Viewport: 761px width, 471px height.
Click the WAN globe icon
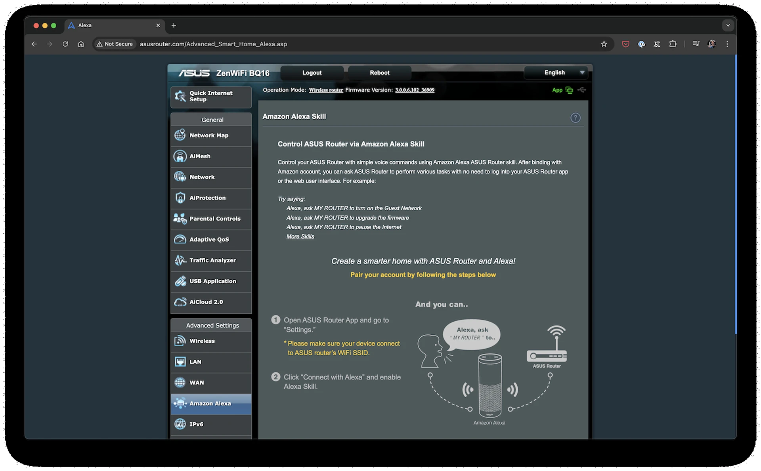[180, 383]
